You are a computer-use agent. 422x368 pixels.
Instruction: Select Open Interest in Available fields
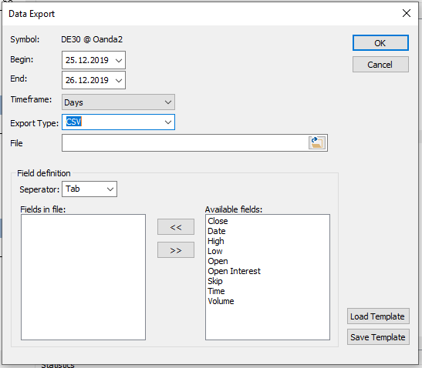234,271
